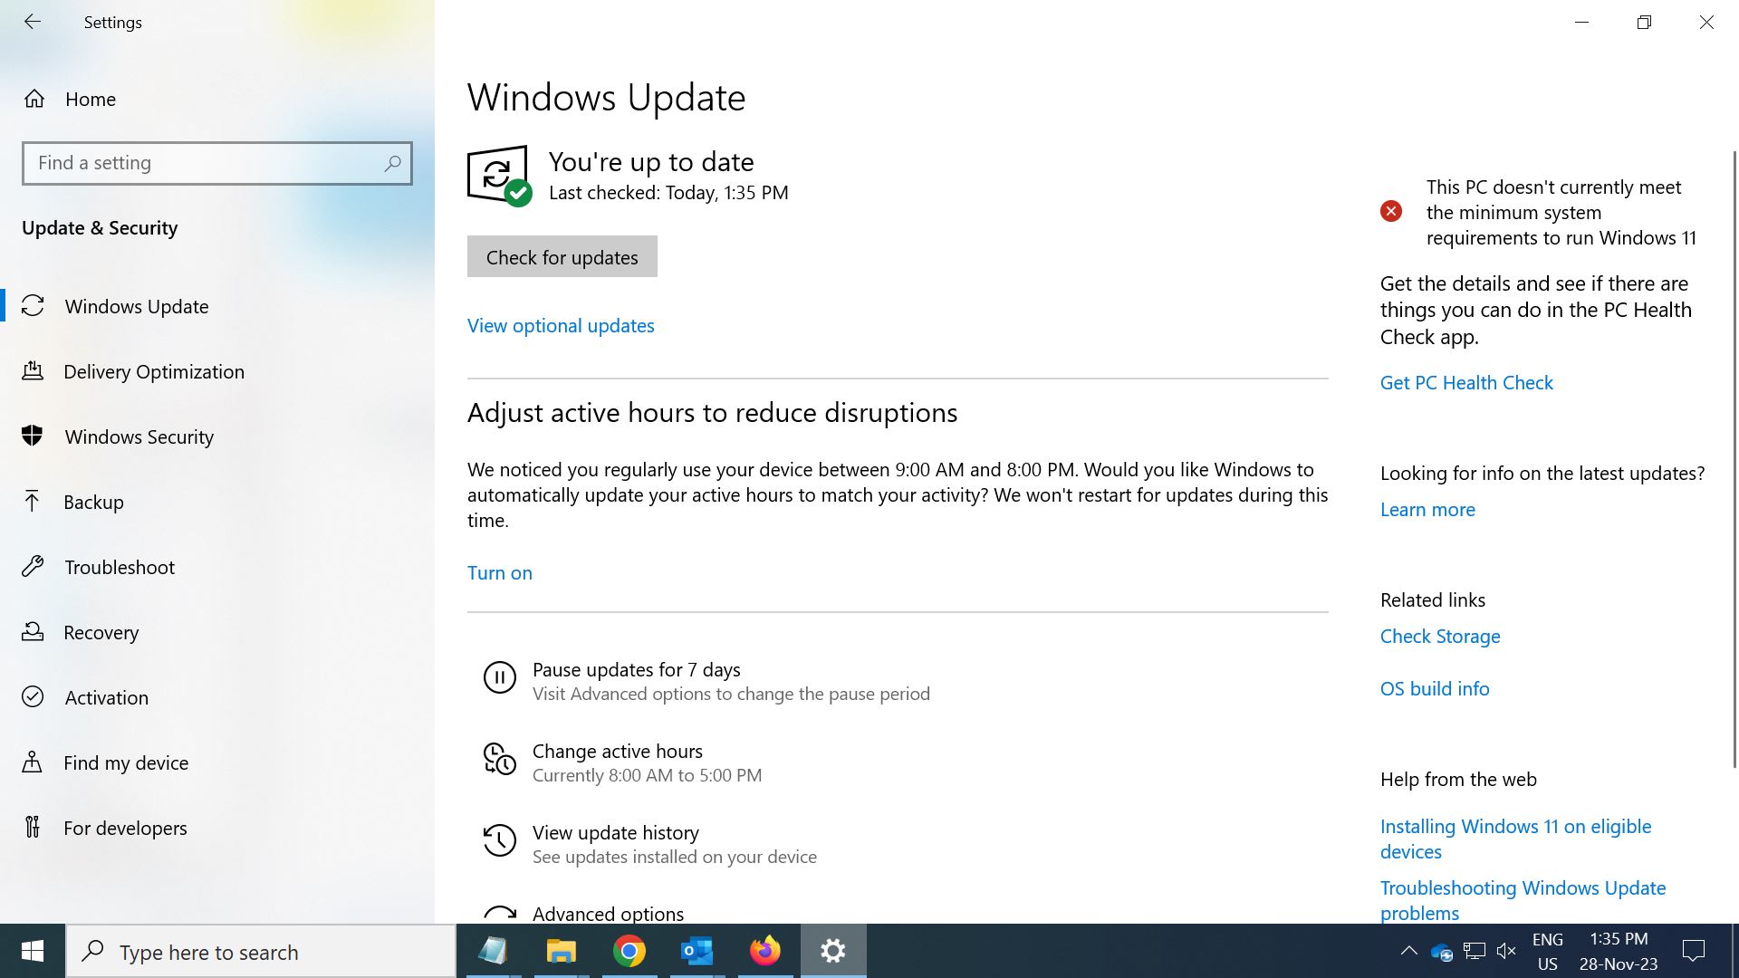Click the Delivery Optimization icon
Viewport: 1739px width, 978px height.
tap(34, 370)
